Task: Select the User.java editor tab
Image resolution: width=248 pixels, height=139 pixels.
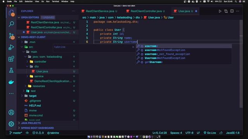Action: (185, 11)
